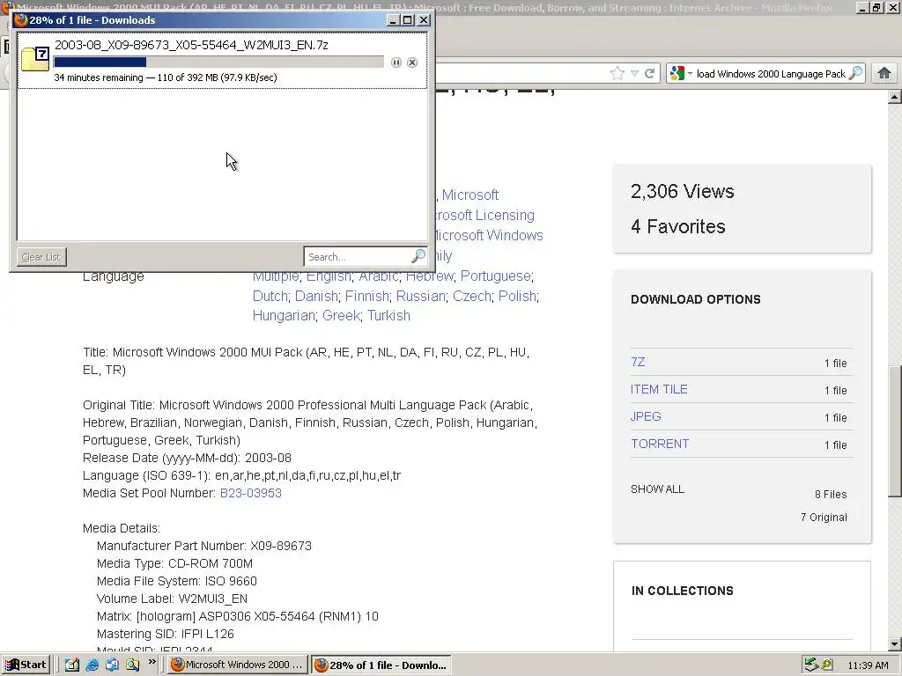
Task: Click the 7 Original text
Action: pyautogui.click(x=824, y=518)
